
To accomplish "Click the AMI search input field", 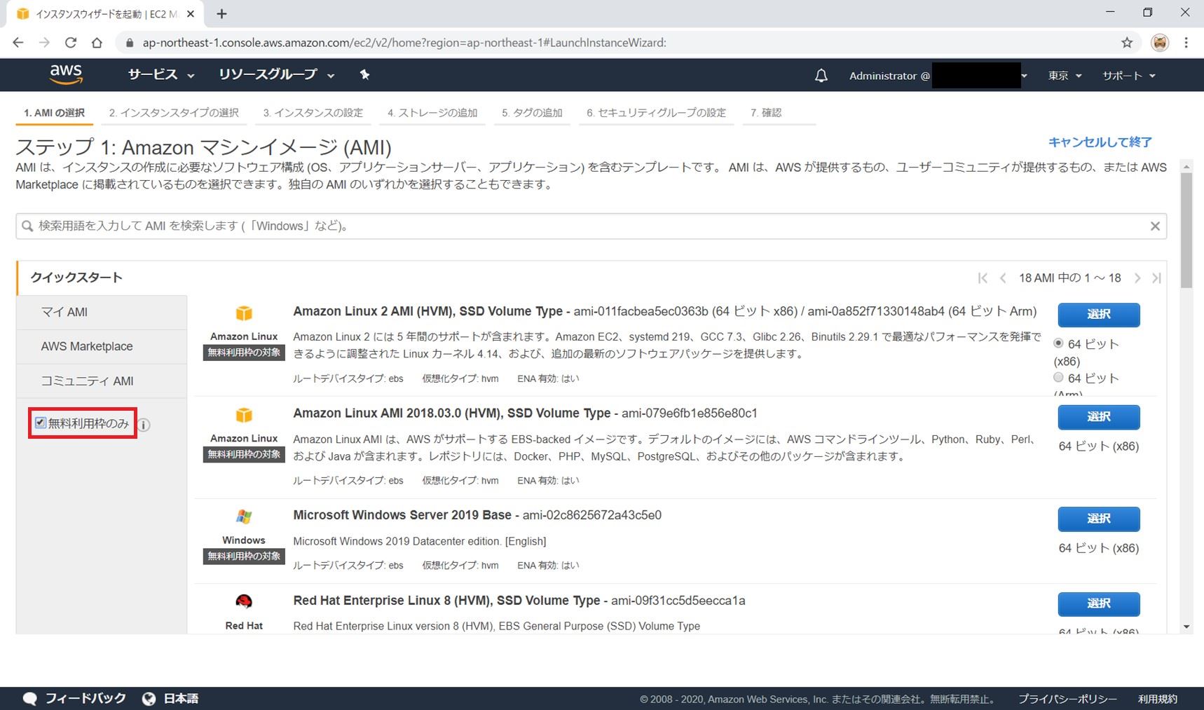I will point(591,226).
